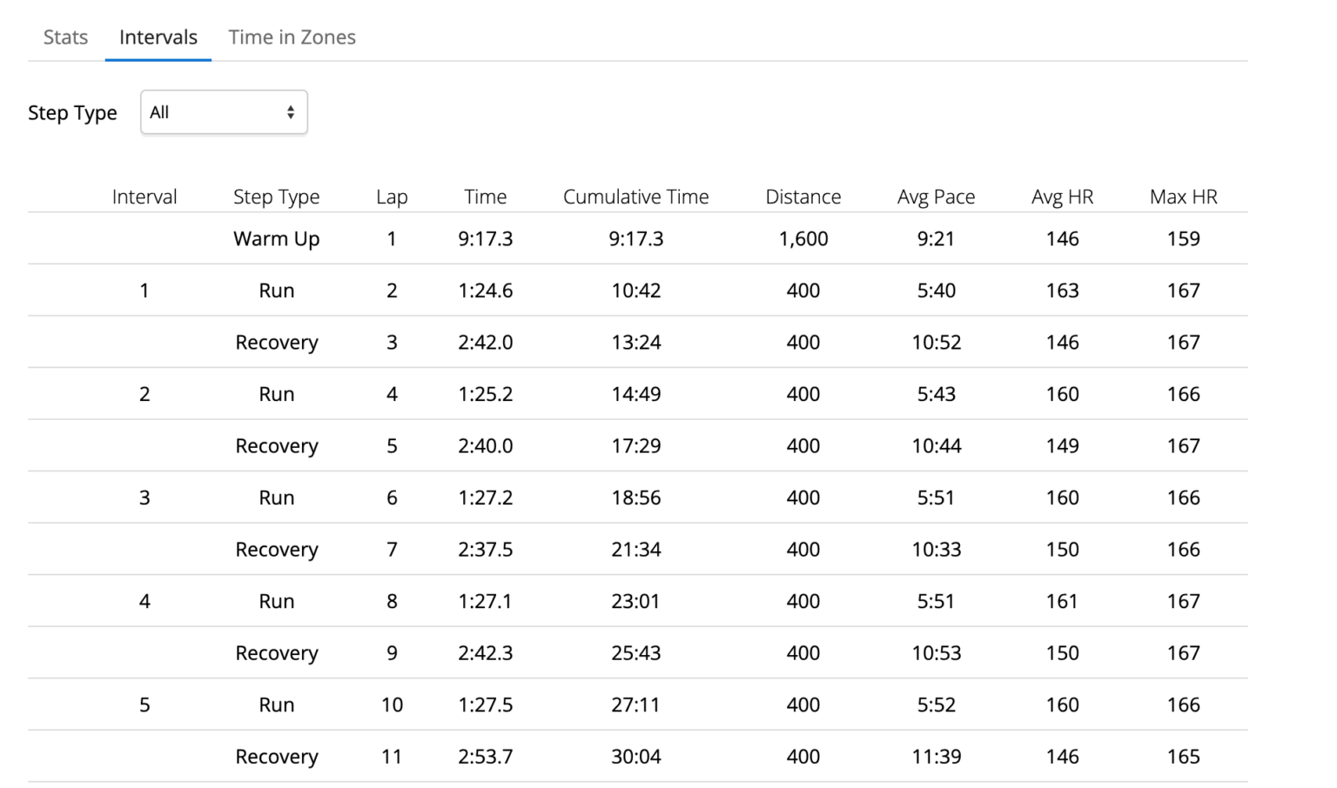The width and height of the screenshot is (1337, 788).
Task: Open the Time in Zones tab
Action: (x=292, y=37)
